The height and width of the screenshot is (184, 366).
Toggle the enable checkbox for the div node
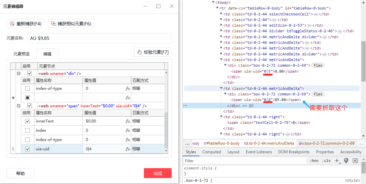click(29, 74)
